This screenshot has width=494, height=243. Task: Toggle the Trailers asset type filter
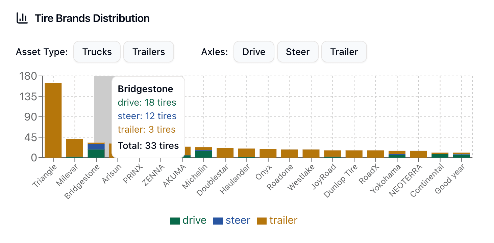coord(149,52)
